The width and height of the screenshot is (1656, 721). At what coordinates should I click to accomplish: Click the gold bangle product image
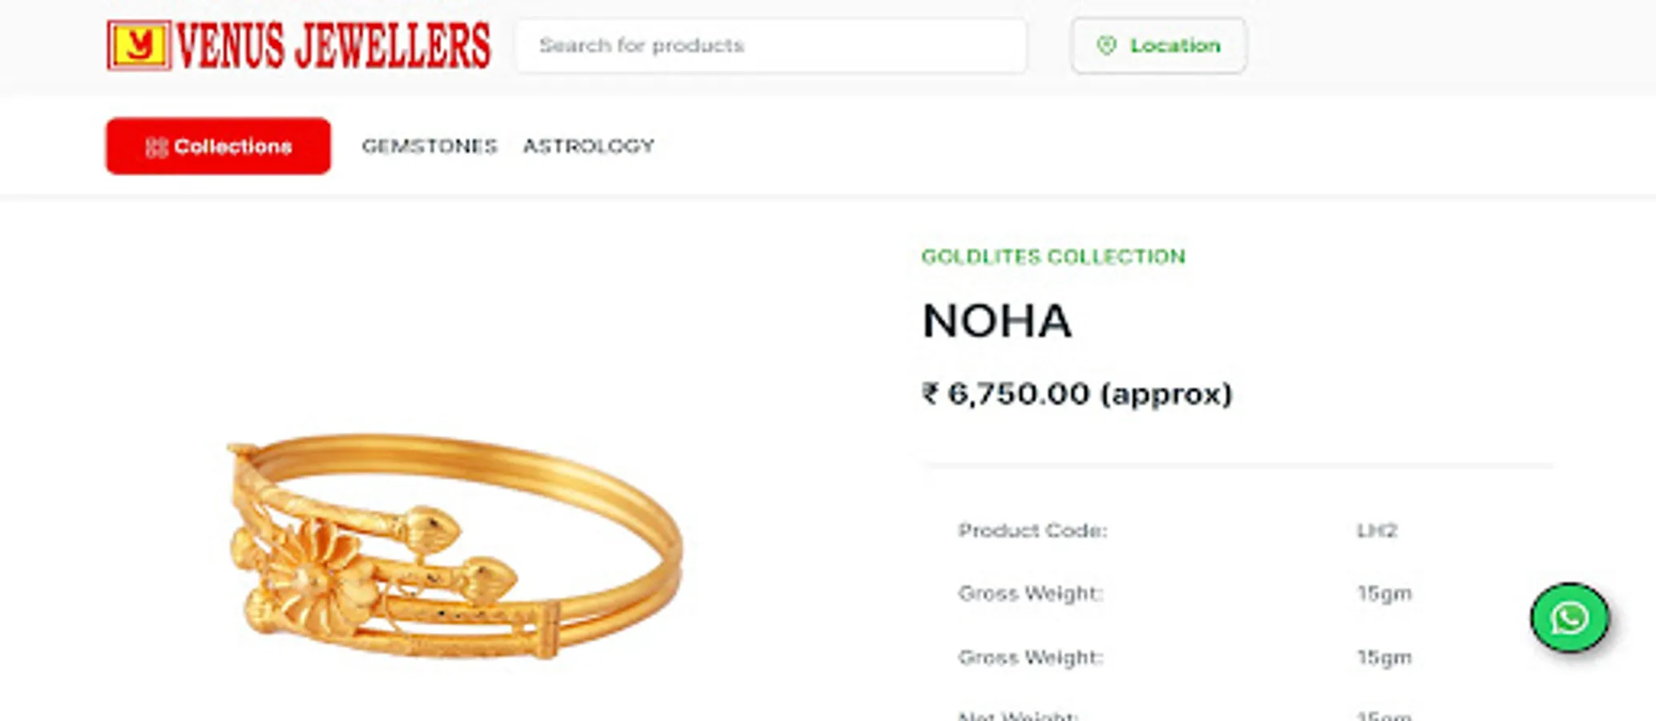coord(454,546)
